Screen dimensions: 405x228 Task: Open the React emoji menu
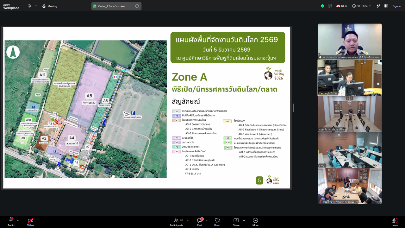(x=217, y=222)
